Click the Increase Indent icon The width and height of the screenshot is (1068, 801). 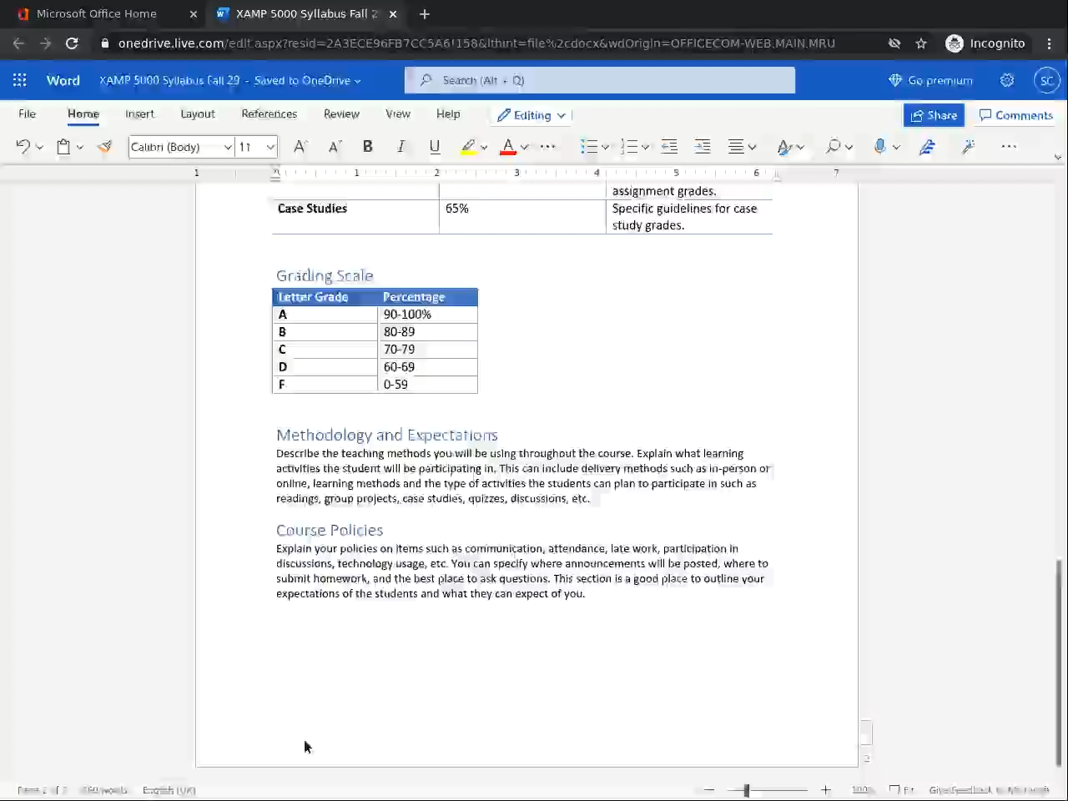[x=703, y=147]
